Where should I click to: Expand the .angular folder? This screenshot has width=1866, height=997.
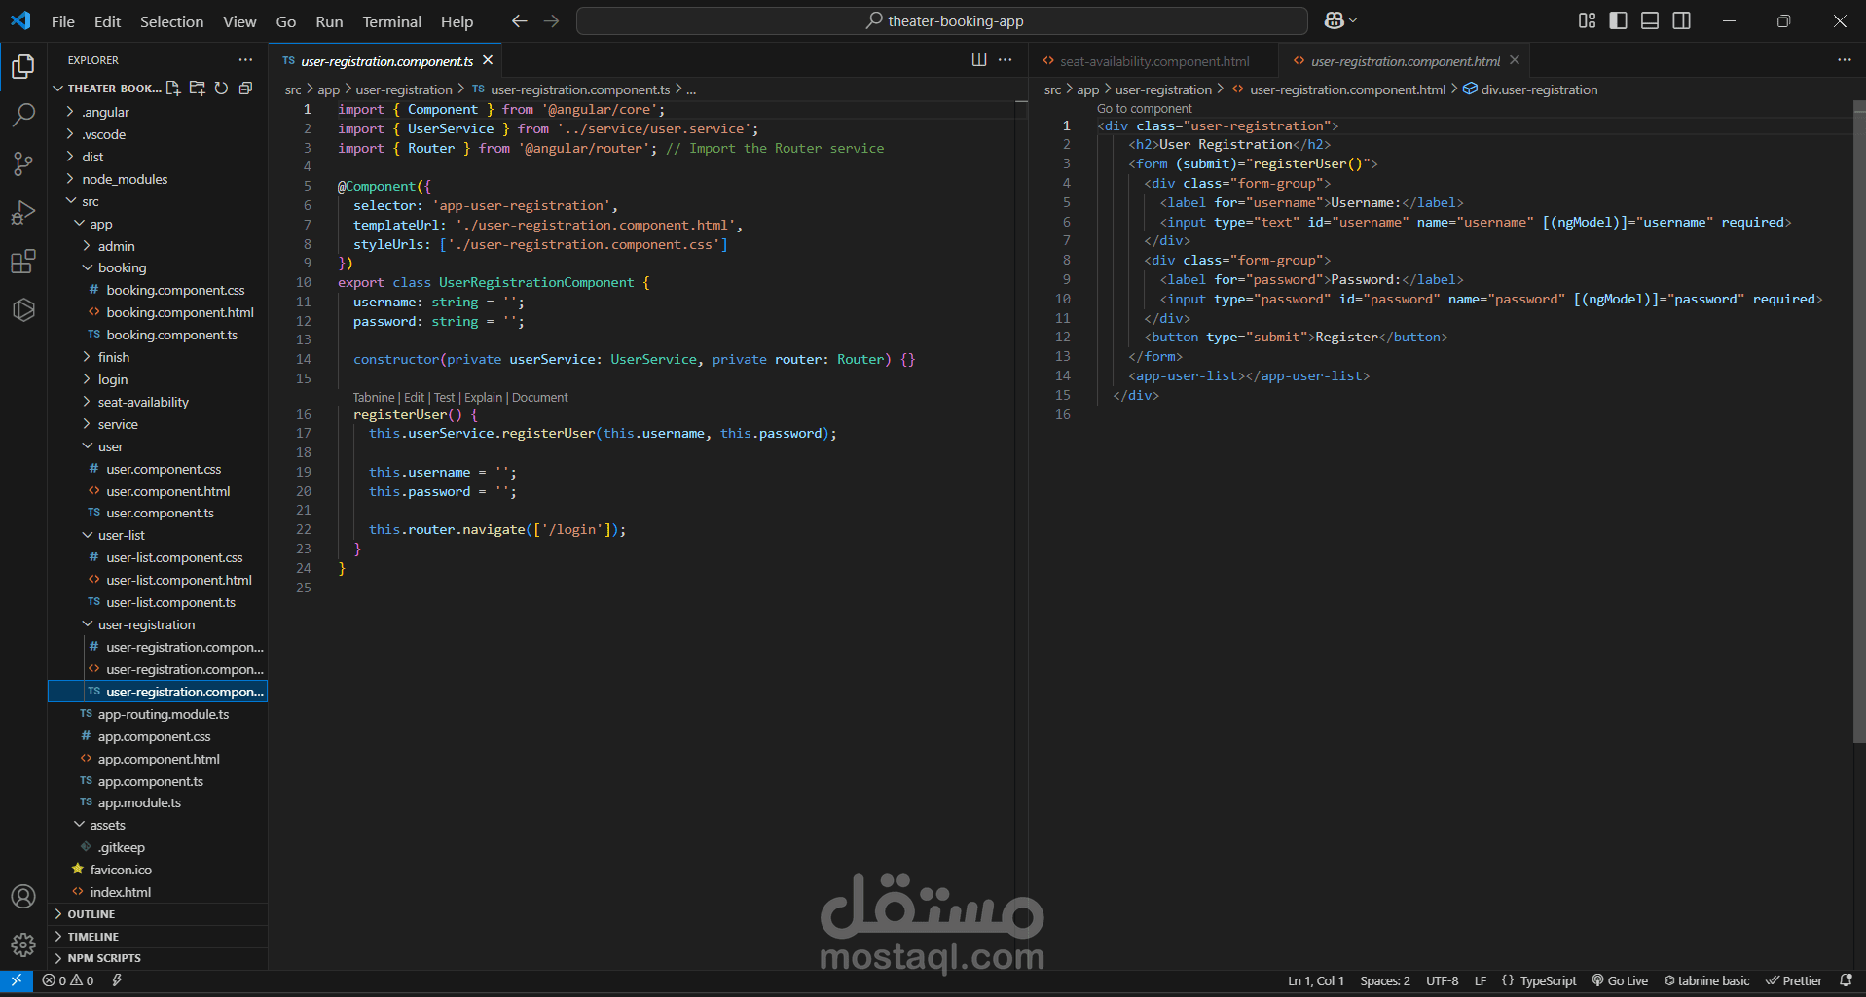(158, 112)
